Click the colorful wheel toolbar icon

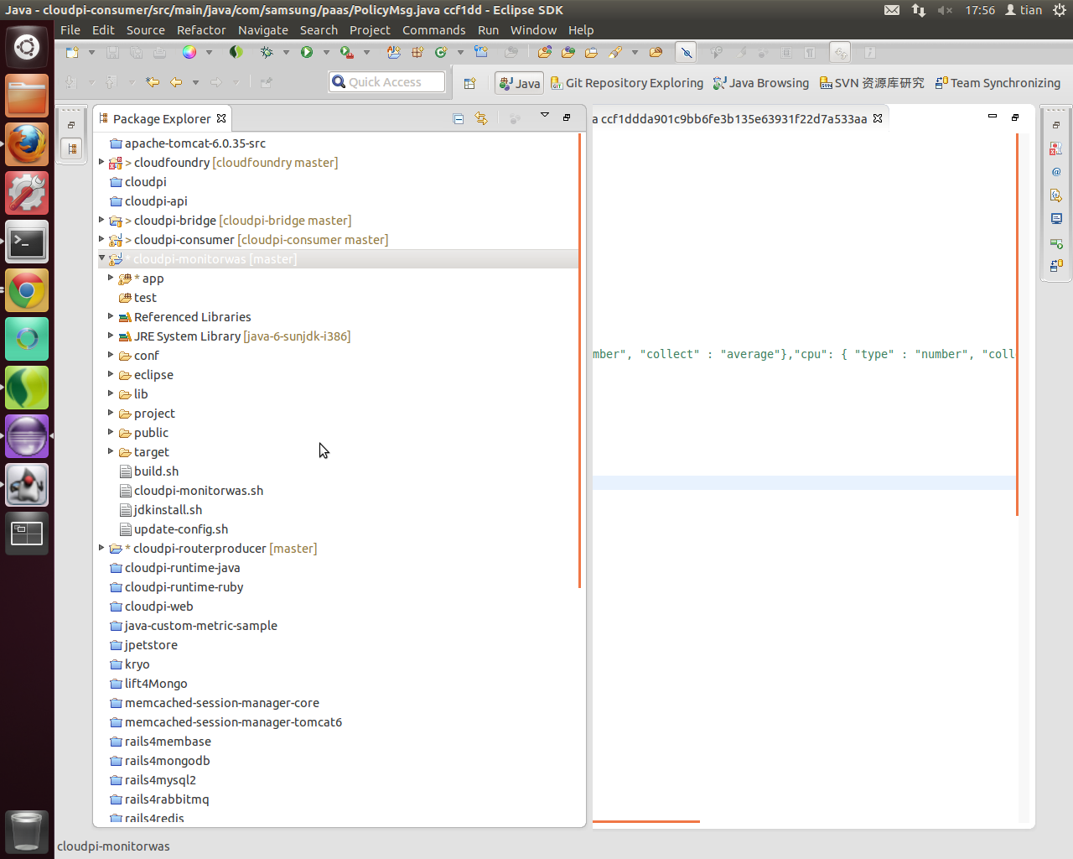(189, 52)
